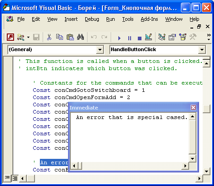Close the Immediate window
The width and height of the screenshot is (214, 186).
(x=193, y=108)
